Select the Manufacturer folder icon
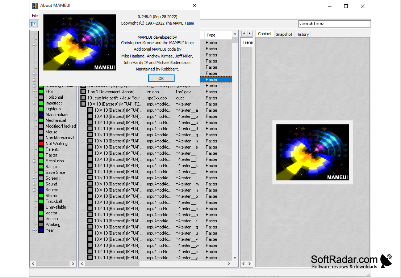Viewport: 401px width, 278px height. point(41,115)
